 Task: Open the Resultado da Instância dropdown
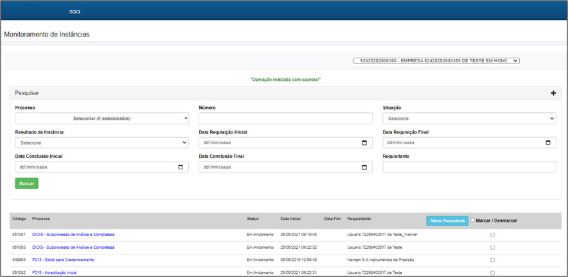[x=102, y=143]
